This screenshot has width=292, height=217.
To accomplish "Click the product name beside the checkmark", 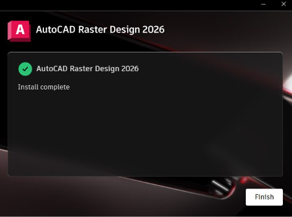I will pyautogui.click(x=87, y=69).
